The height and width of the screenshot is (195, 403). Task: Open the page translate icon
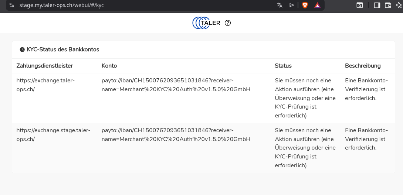[280, 5]
